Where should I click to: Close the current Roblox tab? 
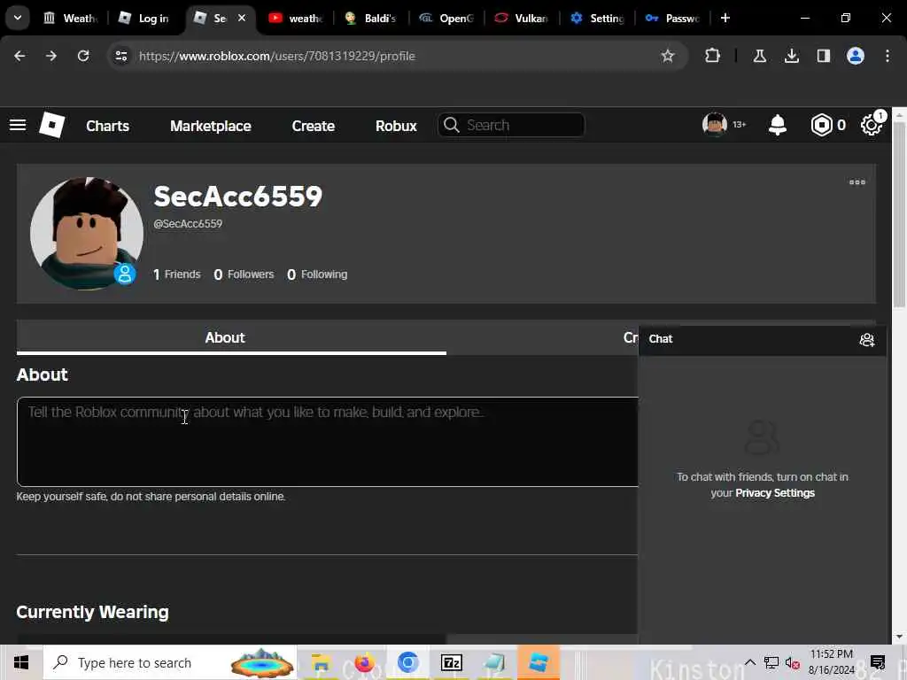coord(242,19)
